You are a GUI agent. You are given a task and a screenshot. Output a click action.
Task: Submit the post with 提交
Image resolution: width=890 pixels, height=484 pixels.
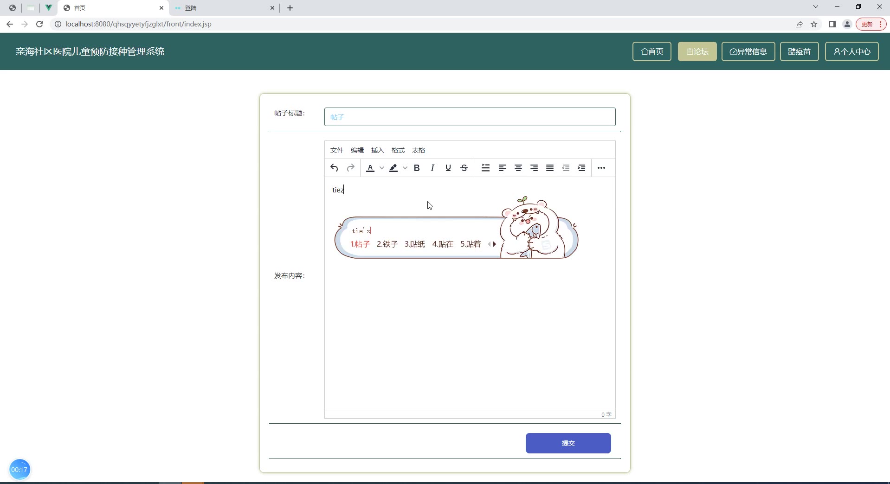[x=568, y=443]
